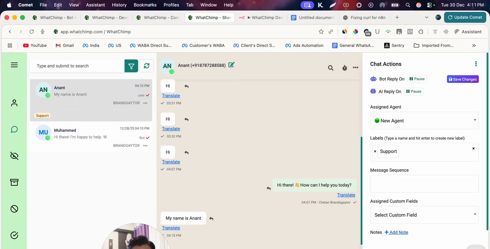This screenshot has height=249, width=490.
Task: Translate the 03:51 PM Hi message
Action: coord(171,96)
